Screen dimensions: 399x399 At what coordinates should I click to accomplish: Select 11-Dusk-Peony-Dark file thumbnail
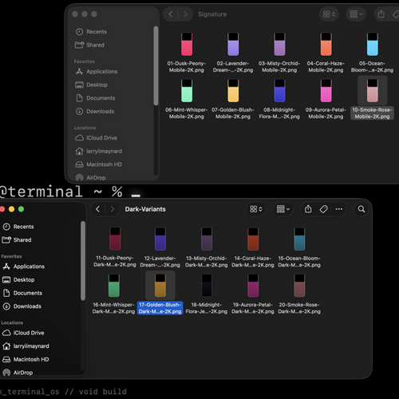(115, 239)
